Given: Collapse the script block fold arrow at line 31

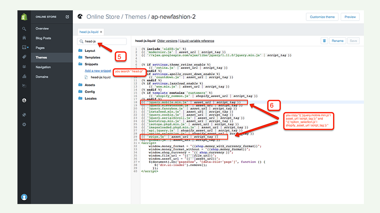Looking at the screenshot, I should click(x=139, y=143).
